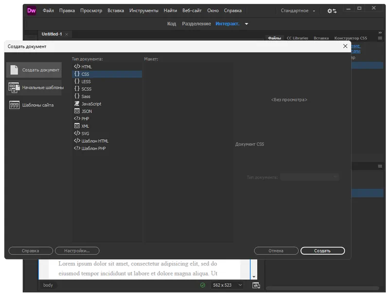389x296 pixels.
Task: Switch to Разделение view
Action: point(196,24)
